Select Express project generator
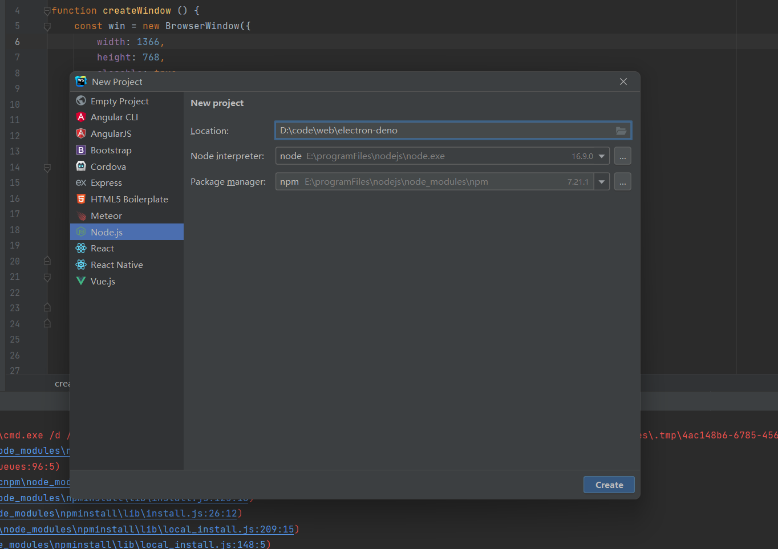Viewport: 778px width, 549px height. point(127,182)
